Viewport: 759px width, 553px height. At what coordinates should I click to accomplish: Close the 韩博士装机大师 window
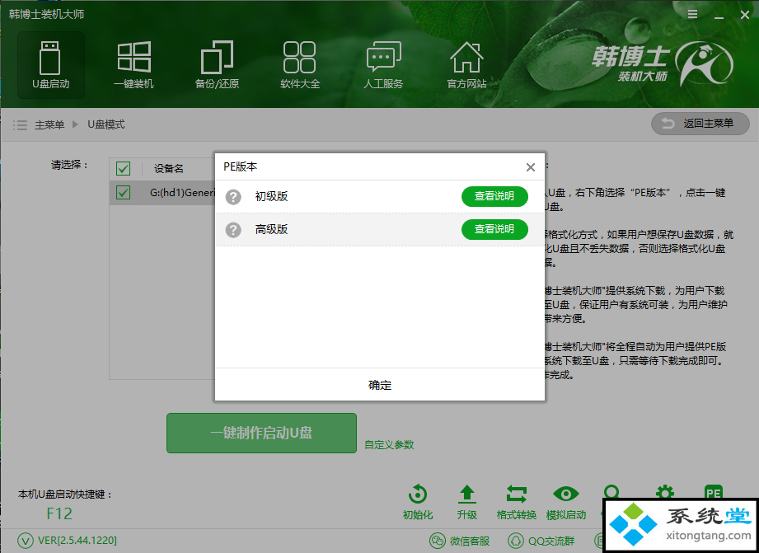tap(745, 16)
